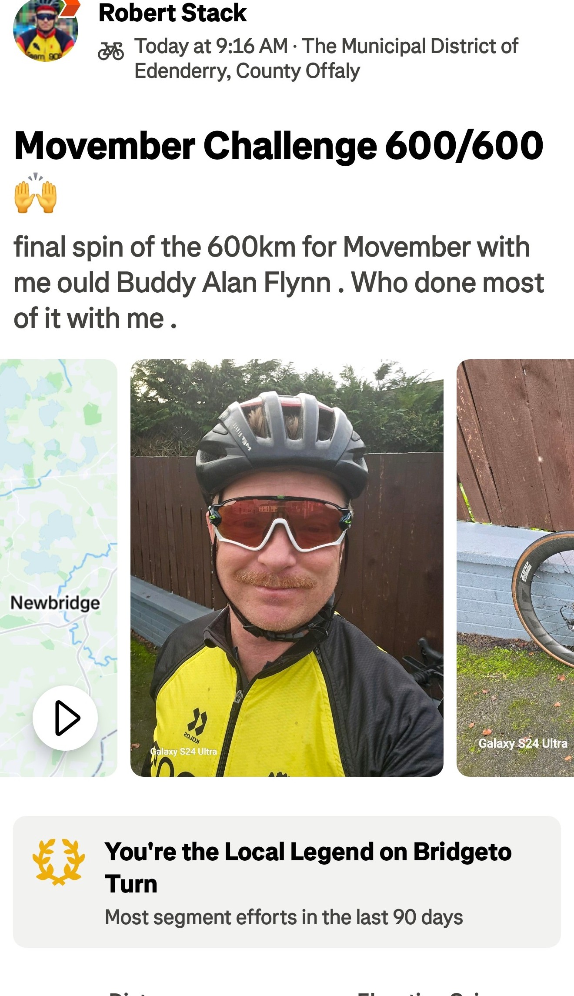574x996 pixels.
Task: Tap the Edenderry, County Offaly location text
Action: tap(247, 71)
